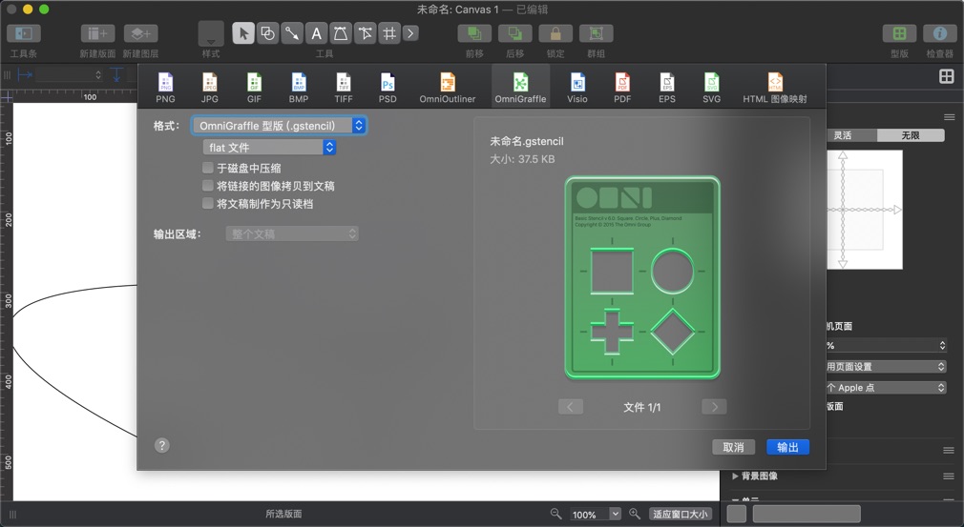Choose TIFF export format

coord(343,88)
